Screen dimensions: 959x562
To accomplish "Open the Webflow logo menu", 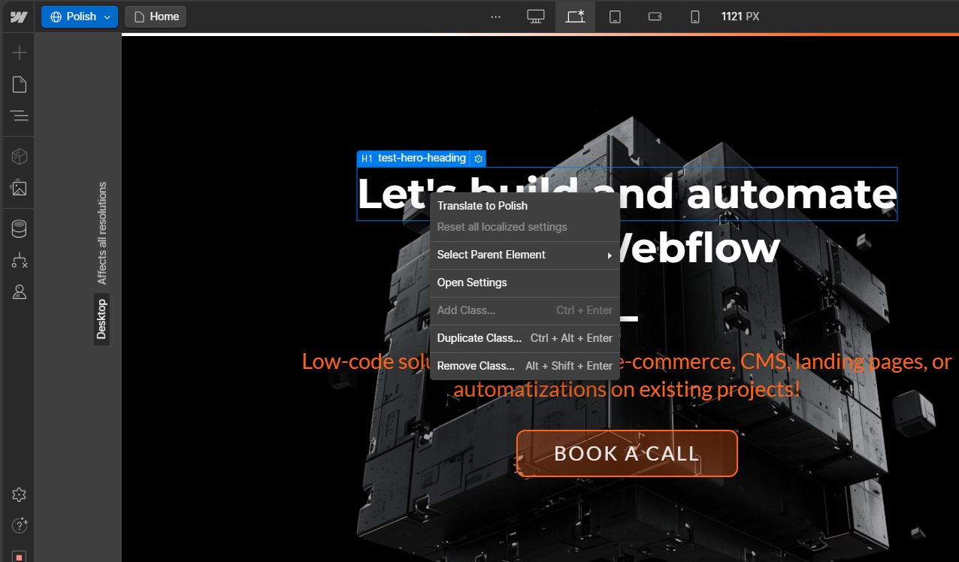I will (19, 17).
